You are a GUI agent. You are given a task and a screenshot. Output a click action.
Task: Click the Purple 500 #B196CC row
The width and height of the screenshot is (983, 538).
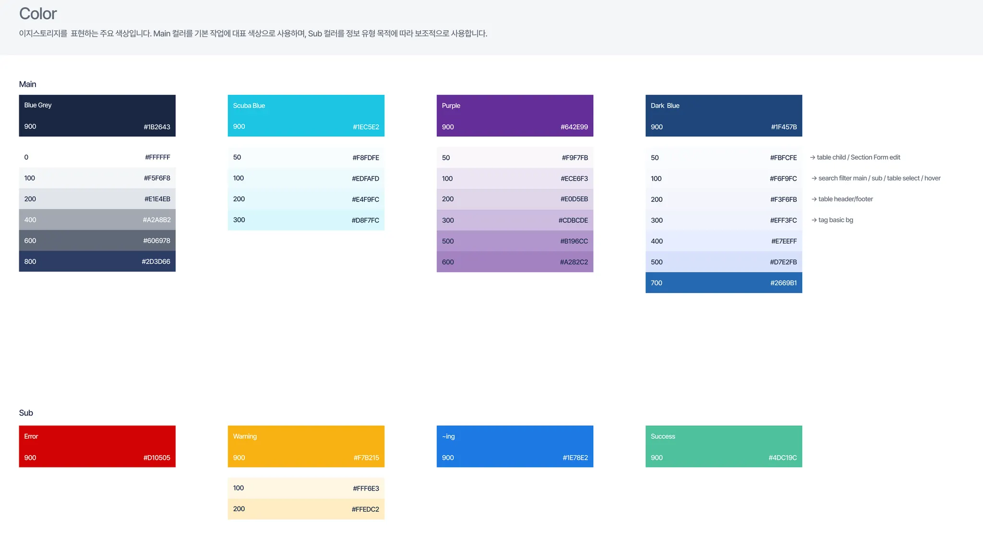tap(515, 241)
